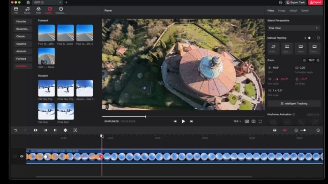Add framing keyframe diamond in Manual Framing
328x184 pixels.
[x=309, y=38]
